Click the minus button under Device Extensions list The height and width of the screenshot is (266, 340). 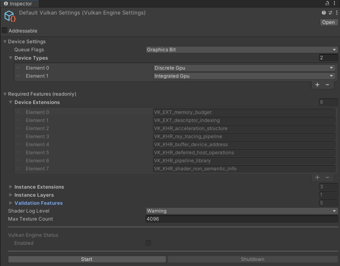[x=328, y=178]
